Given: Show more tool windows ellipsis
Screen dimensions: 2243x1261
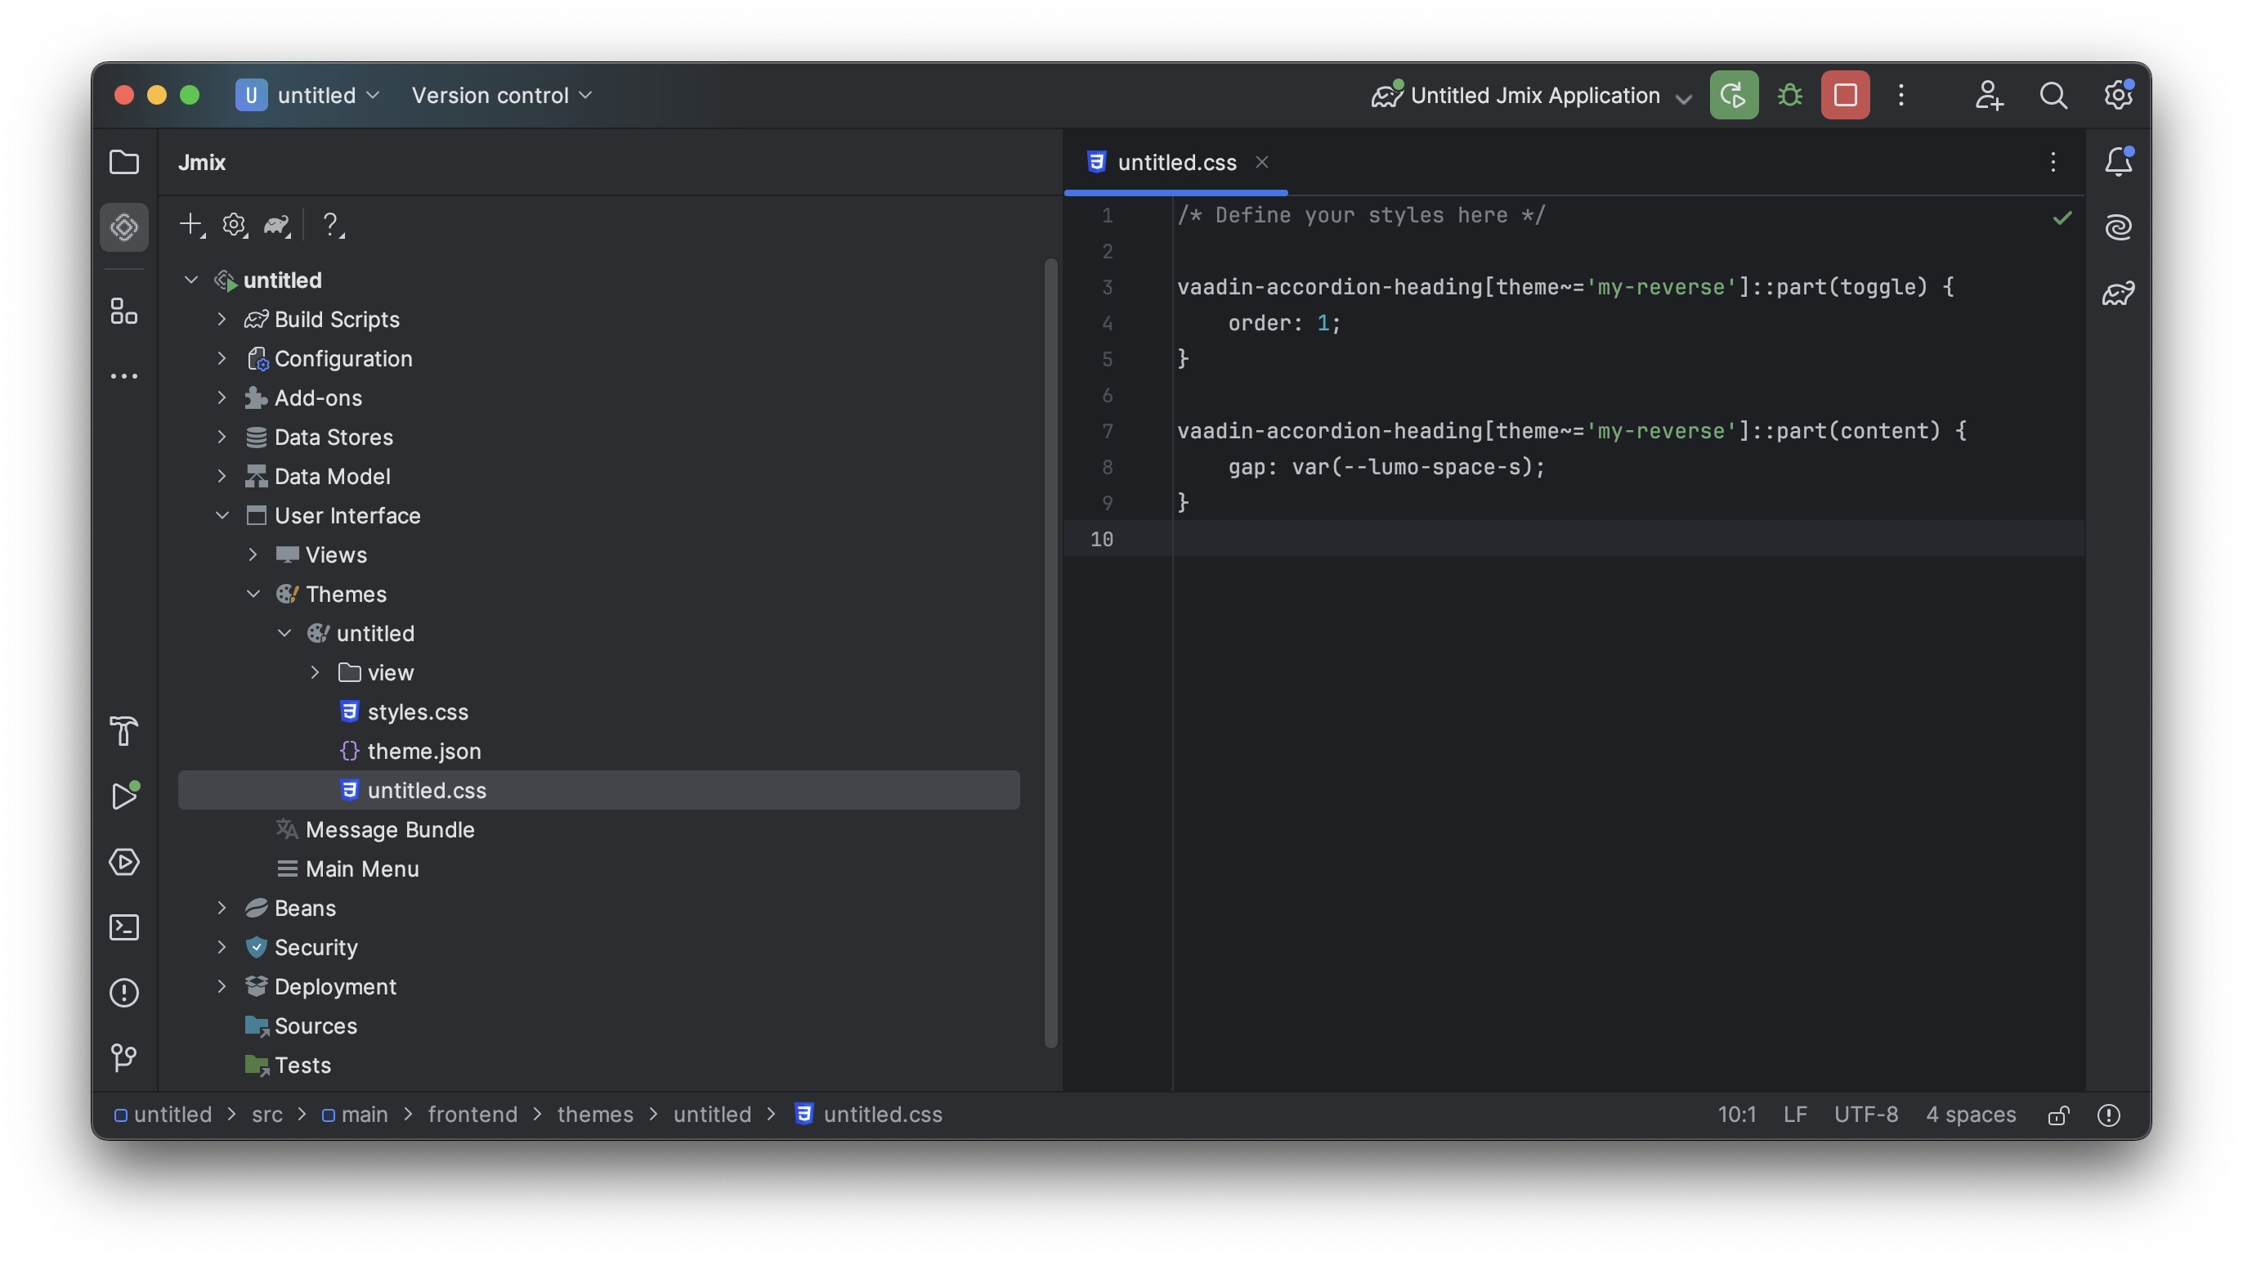Looking at the screenshot, I should click(123, 376).
